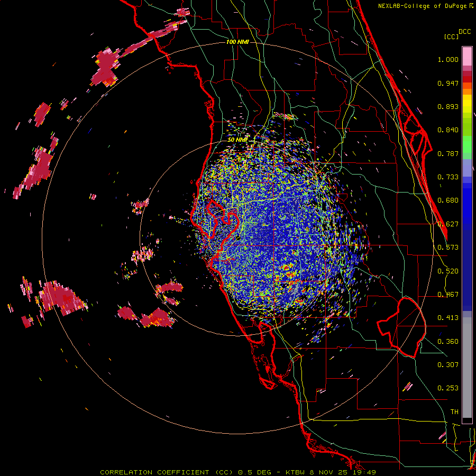Select the 0.360 scale value
Viewport: 476px width, 476px height.
point(448,342)
